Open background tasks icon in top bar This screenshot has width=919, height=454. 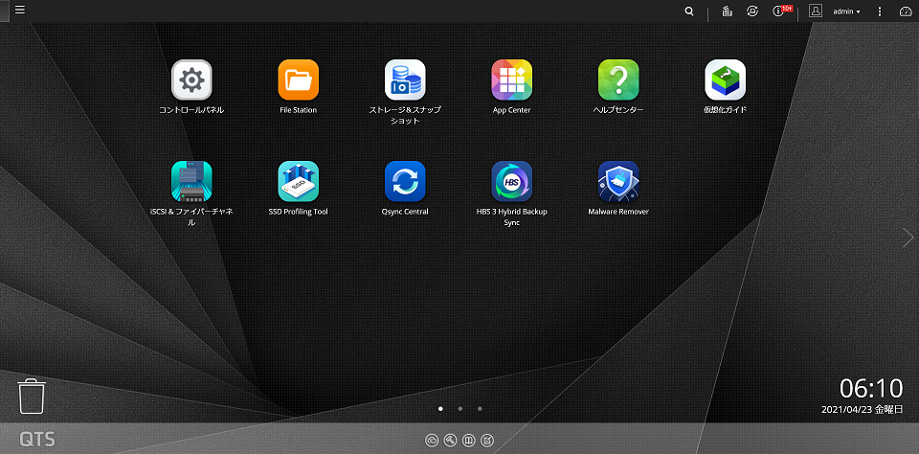coord(728,11)
